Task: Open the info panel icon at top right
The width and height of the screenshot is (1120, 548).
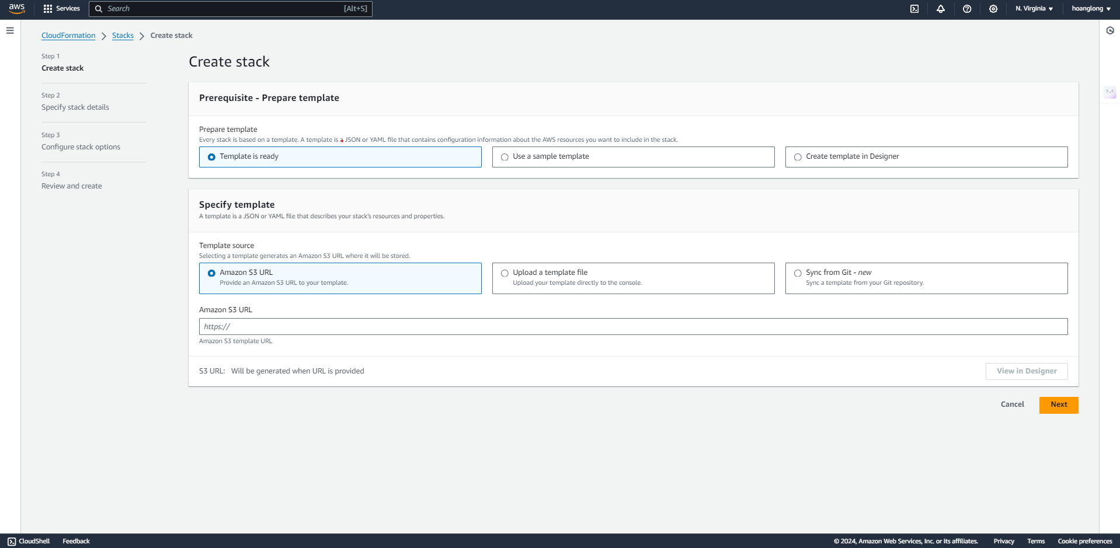Action: click(1110, 30)
